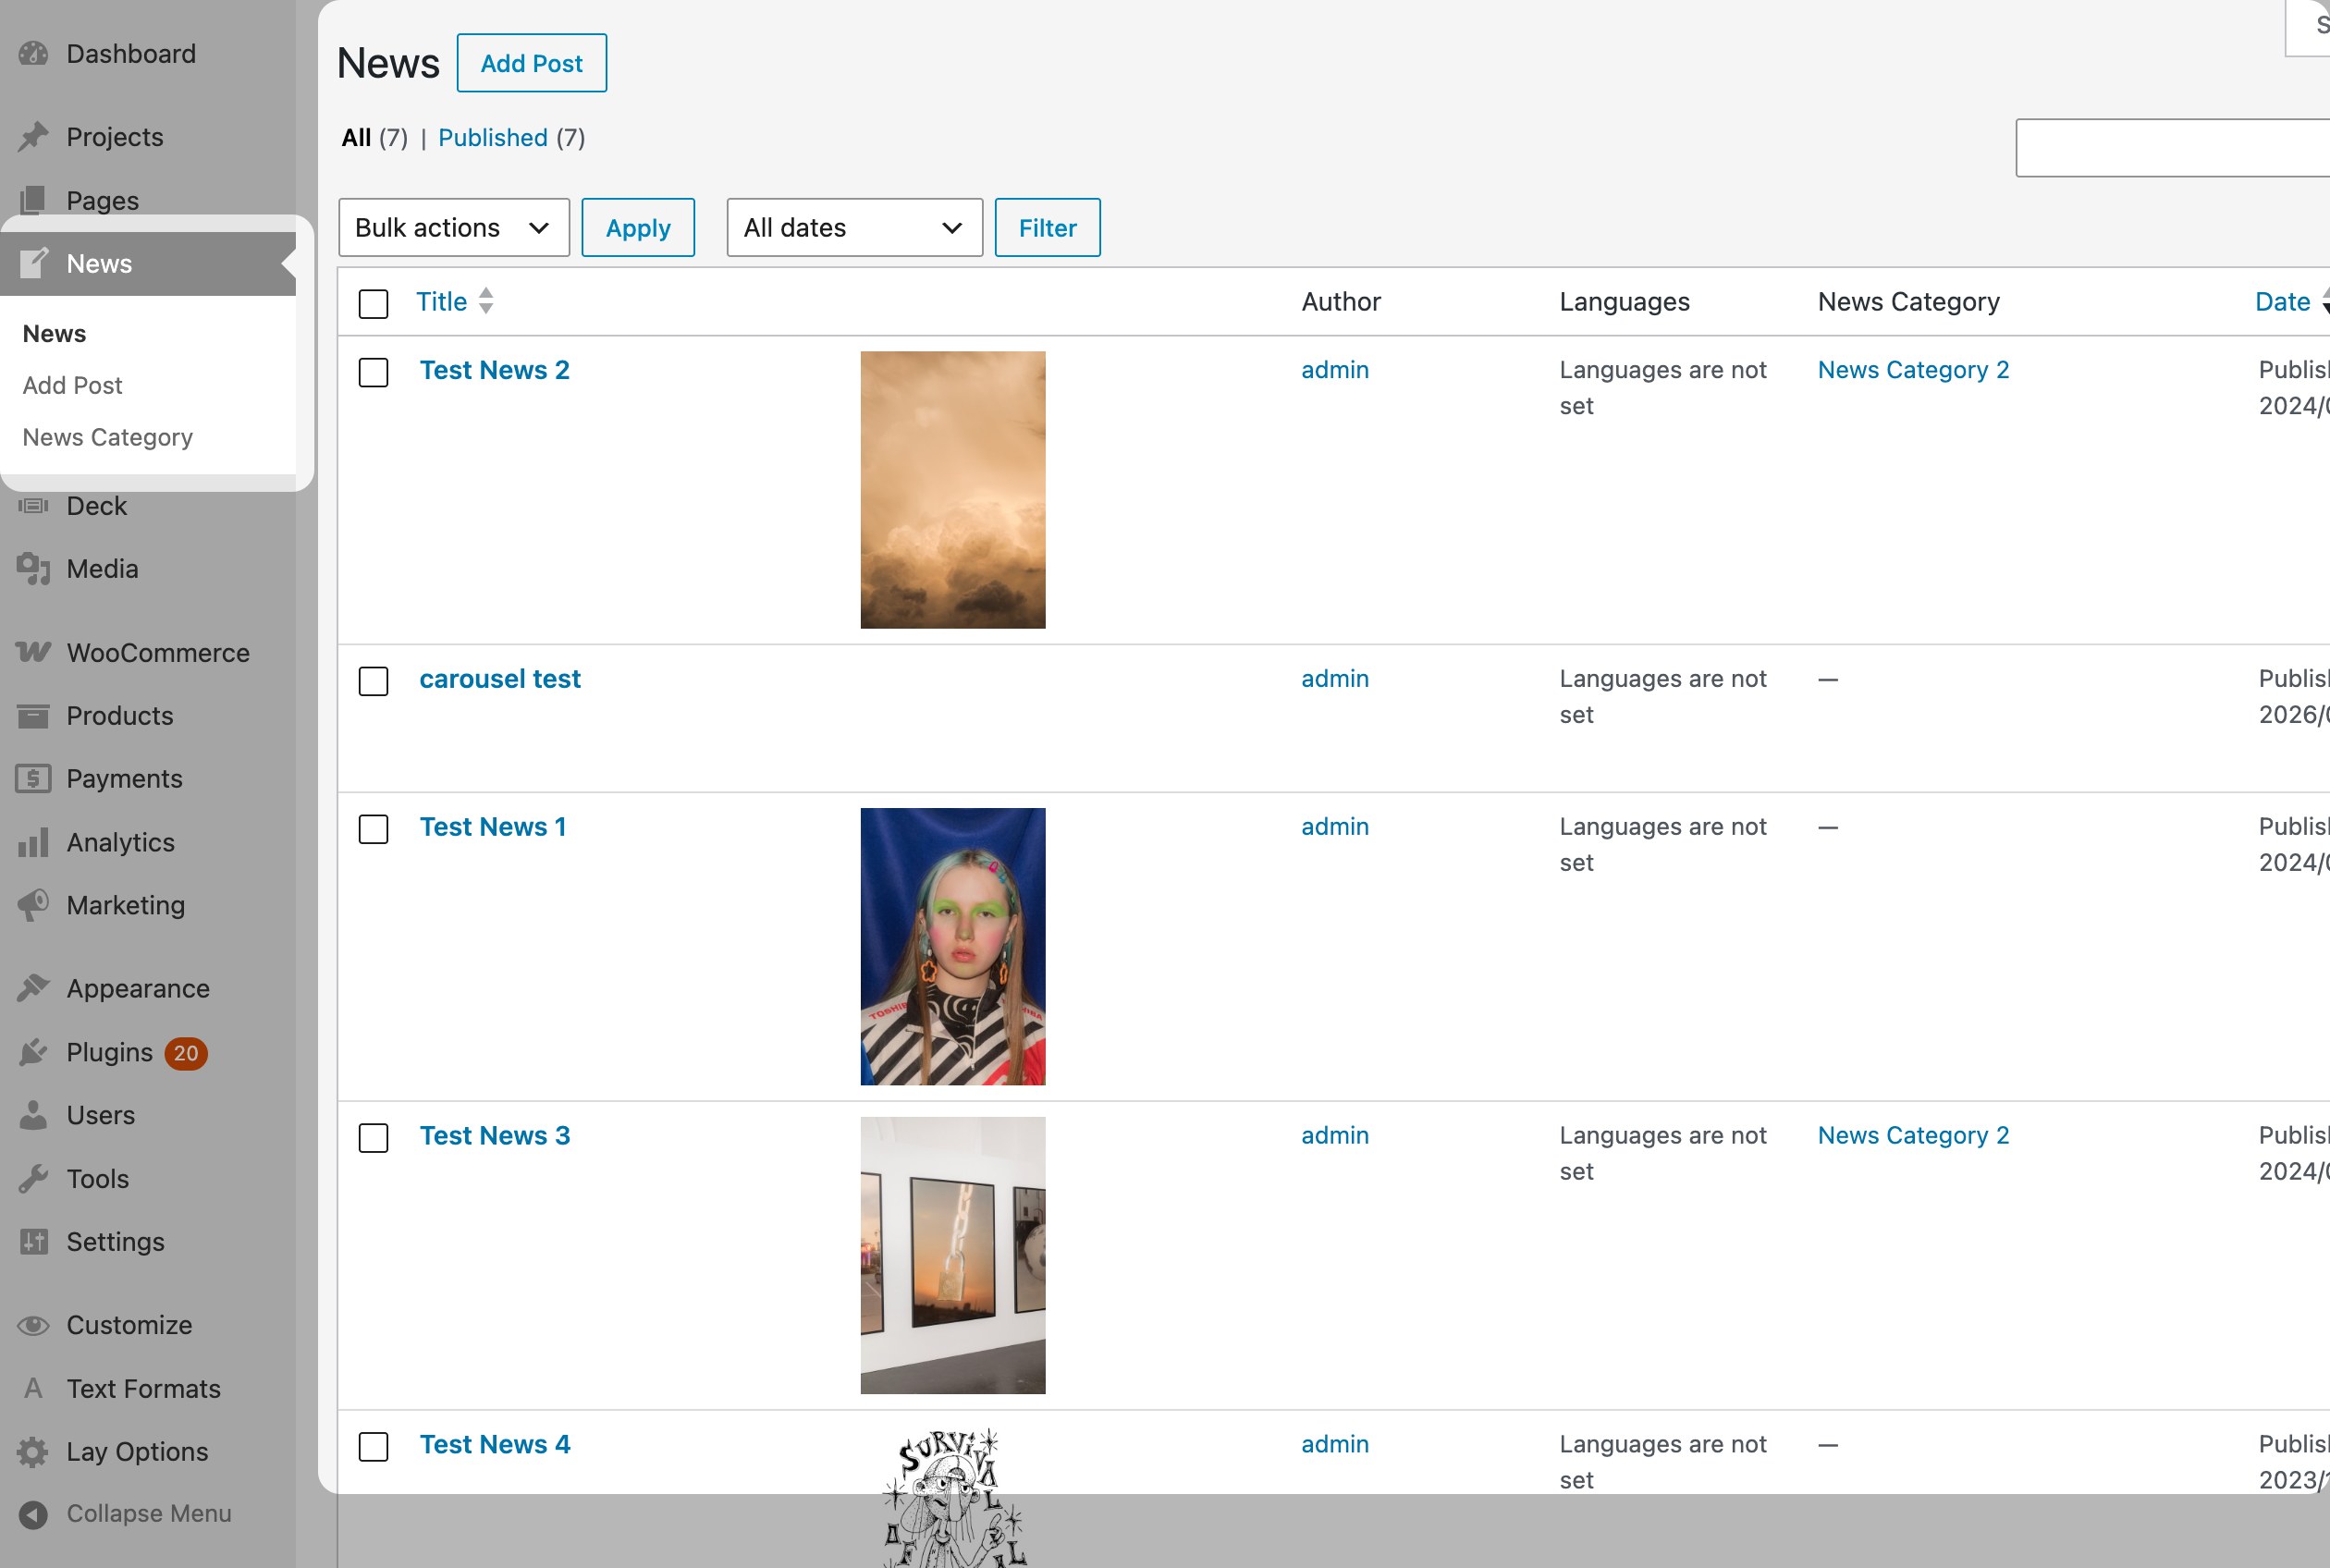Toggle the select-all checkbox in table header

(x=374, y=303)
